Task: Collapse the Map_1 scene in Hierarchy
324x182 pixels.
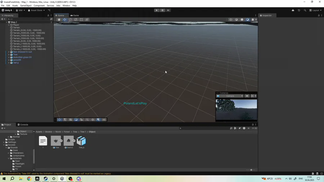Action: (6, 22)
